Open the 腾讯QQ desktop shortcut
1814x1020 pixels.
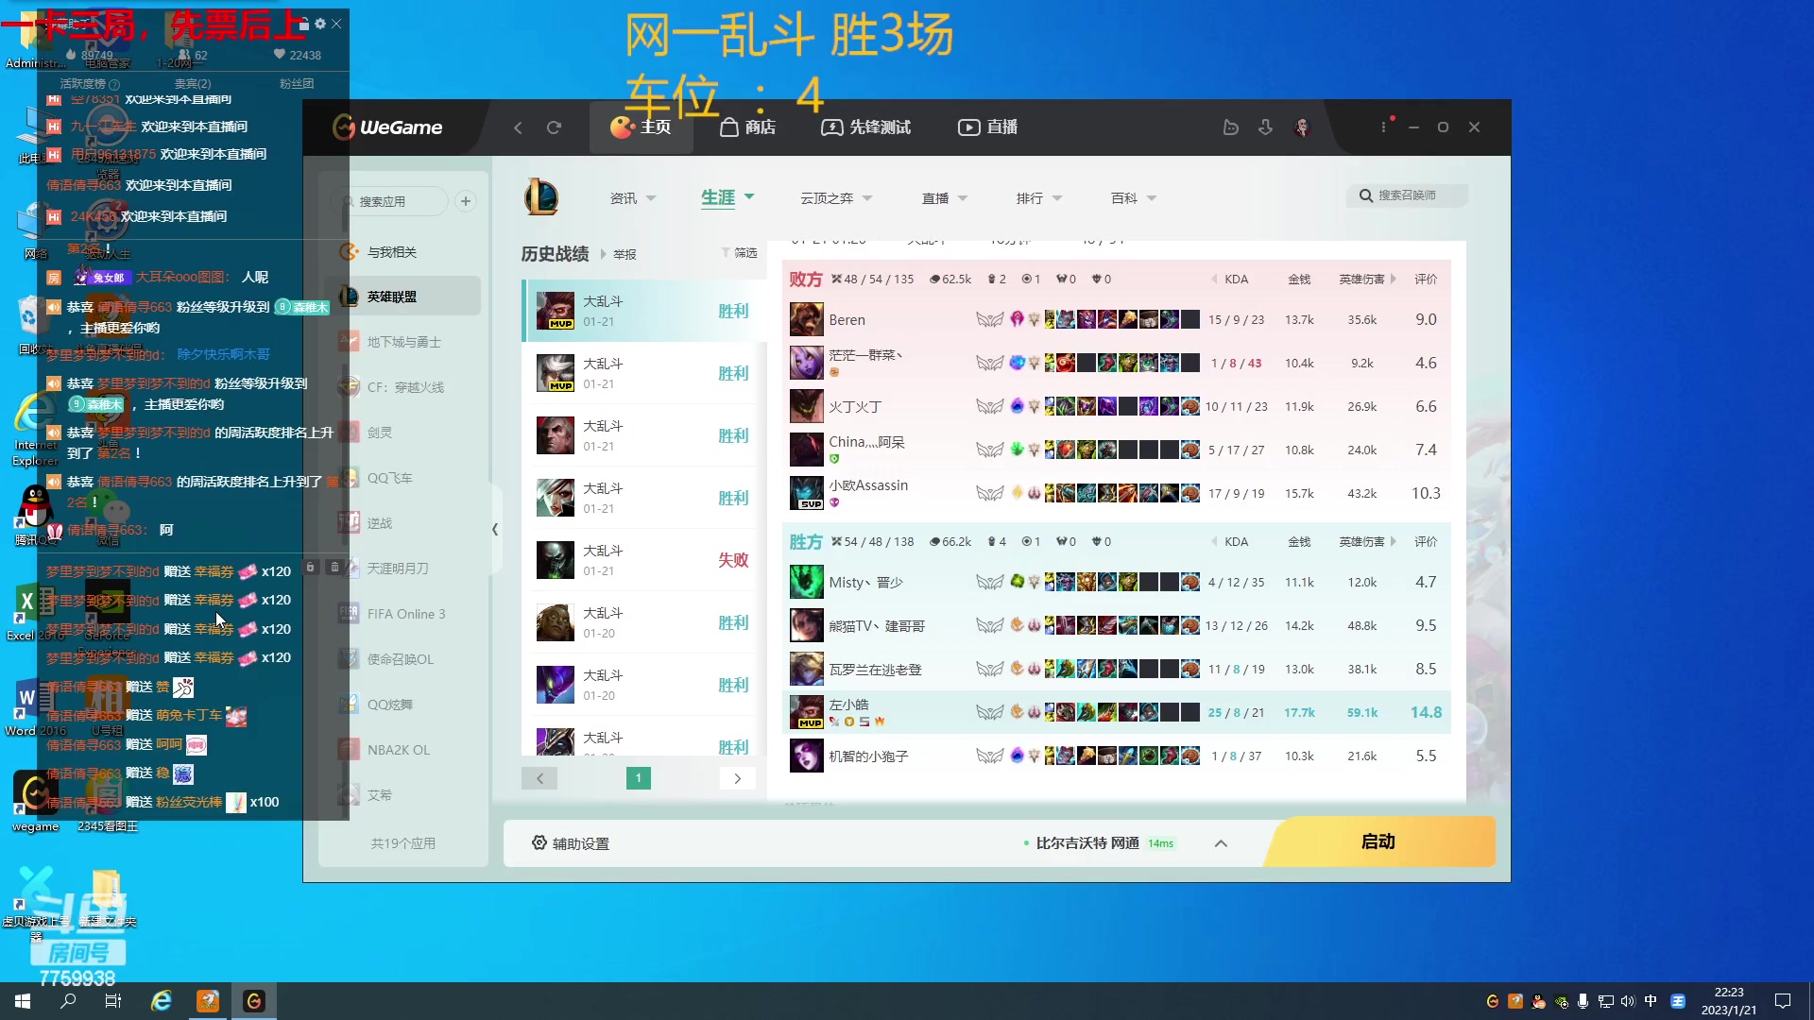click(35, 515)
